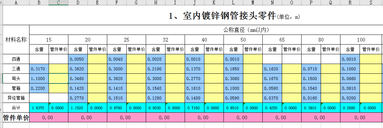Select column header M
The height and width of the screenshot is (128, 383).
coord(253,3)
